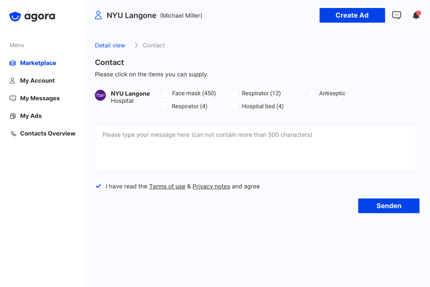Click the NYU Langone hospital logo avatar

point(100,95)
